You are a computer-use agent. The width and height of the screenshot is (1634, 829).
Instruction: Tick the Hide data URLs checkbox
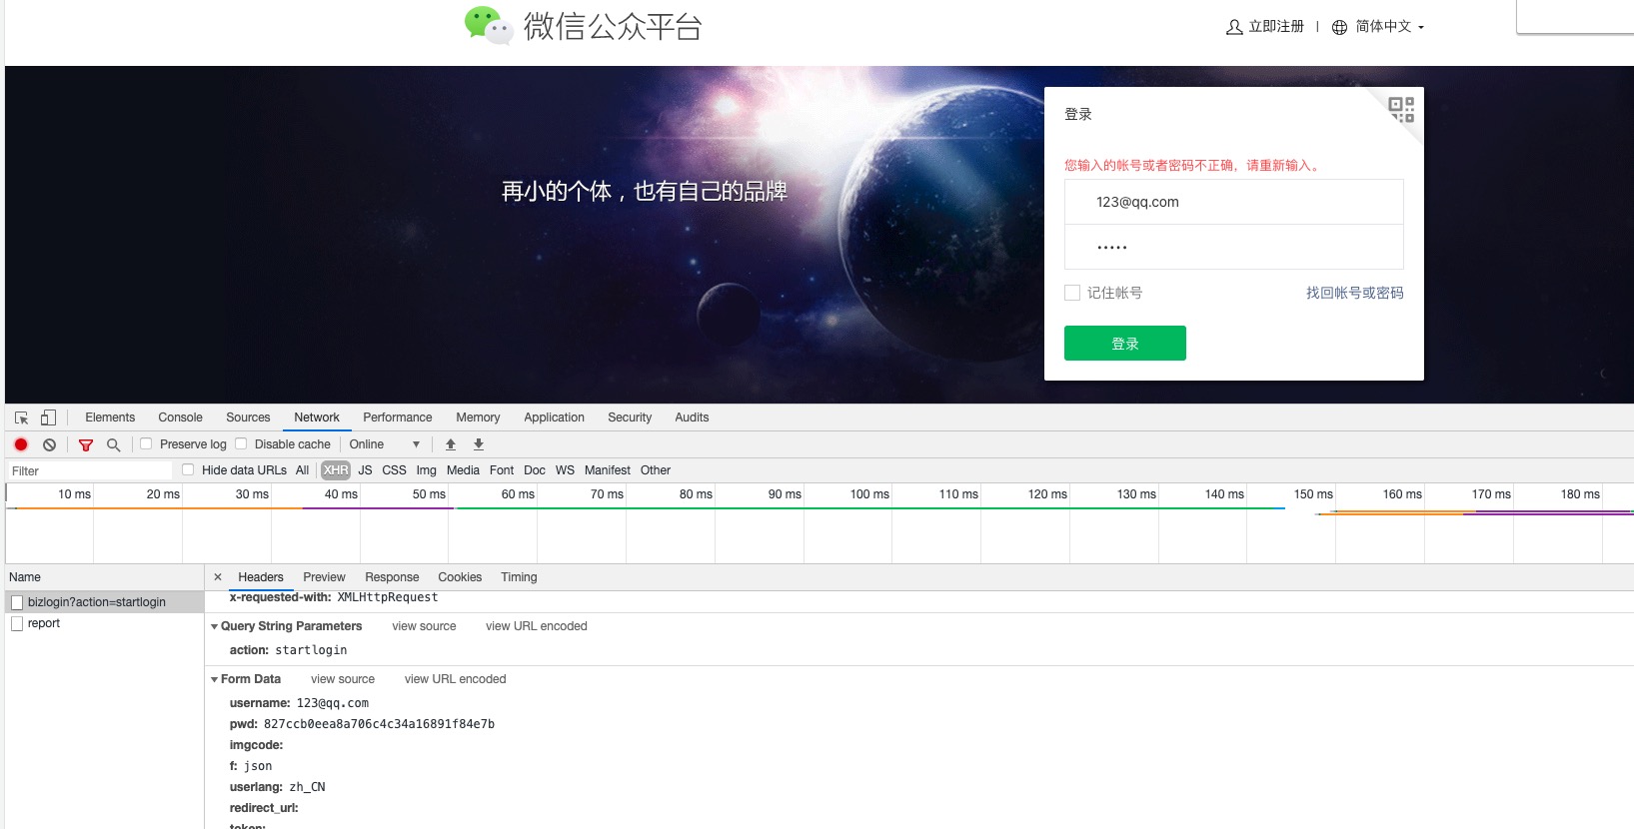(188, 469)
